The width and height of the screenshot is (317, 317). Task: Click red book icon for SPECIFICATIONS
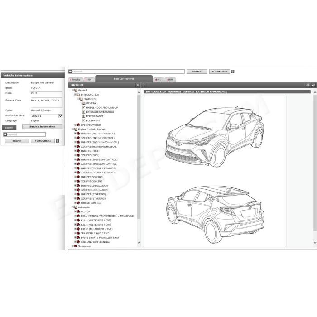click(x=78, y=125)
